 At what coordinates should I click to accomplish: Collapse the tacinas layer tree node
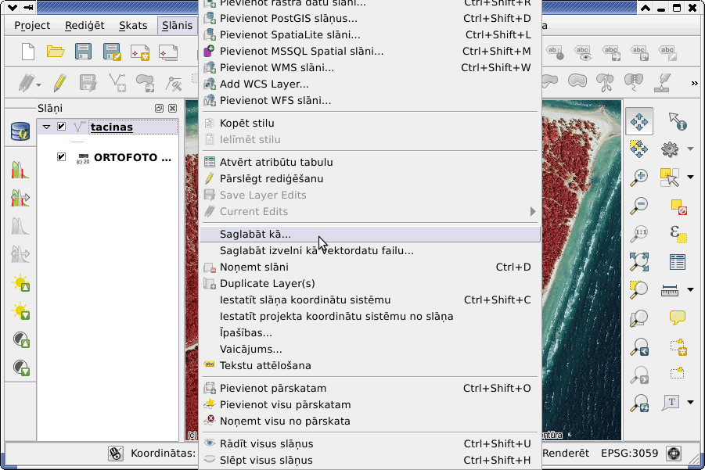pos(46,127)
